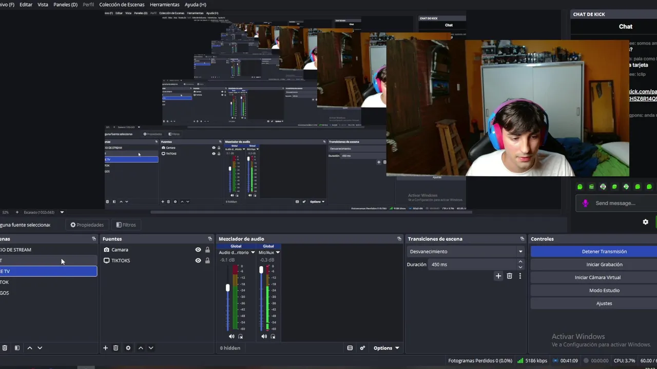Focus the Send message chat field

tap(616, 203)
